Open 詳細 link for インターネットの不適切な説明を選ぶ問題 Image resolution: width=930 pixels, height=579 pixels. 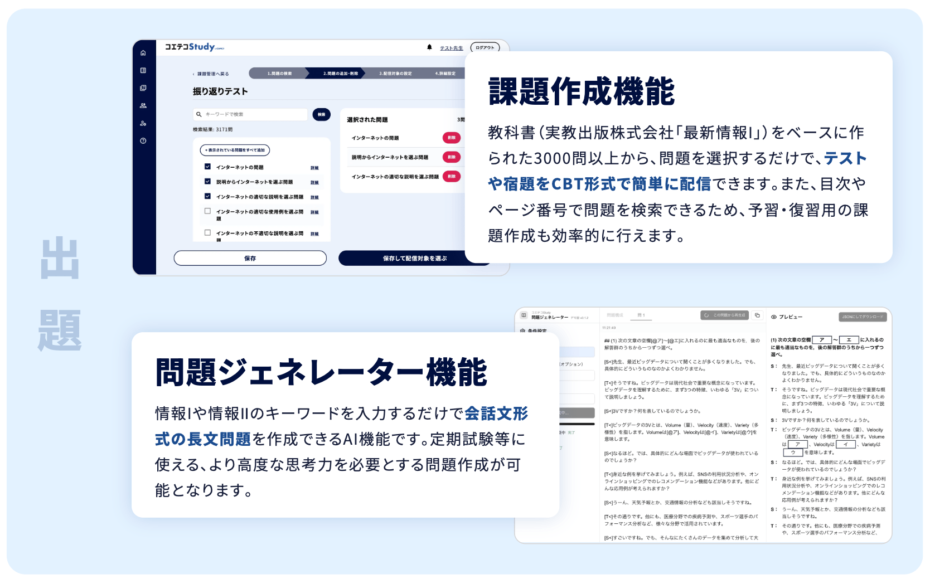click(x=314, y=234)
